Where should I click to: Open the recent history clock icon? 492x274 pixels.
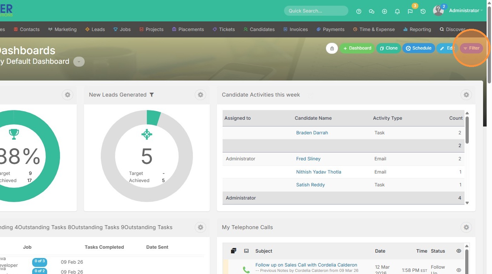423,11
